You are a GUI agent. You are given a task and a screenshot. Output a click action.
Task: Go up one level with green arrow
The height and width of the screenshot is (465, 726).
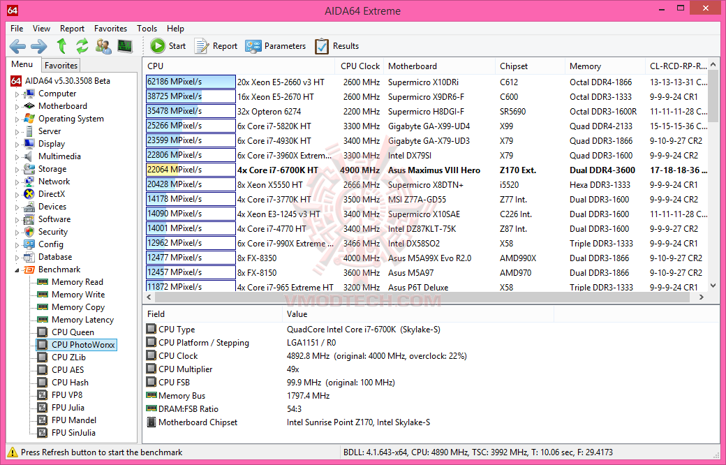point(61,46)
